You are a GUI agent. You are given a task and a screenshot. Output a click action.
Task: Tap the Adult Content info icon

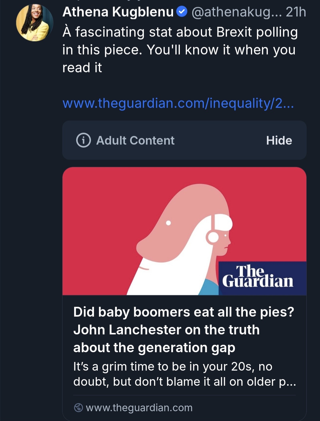click(83, 140)
